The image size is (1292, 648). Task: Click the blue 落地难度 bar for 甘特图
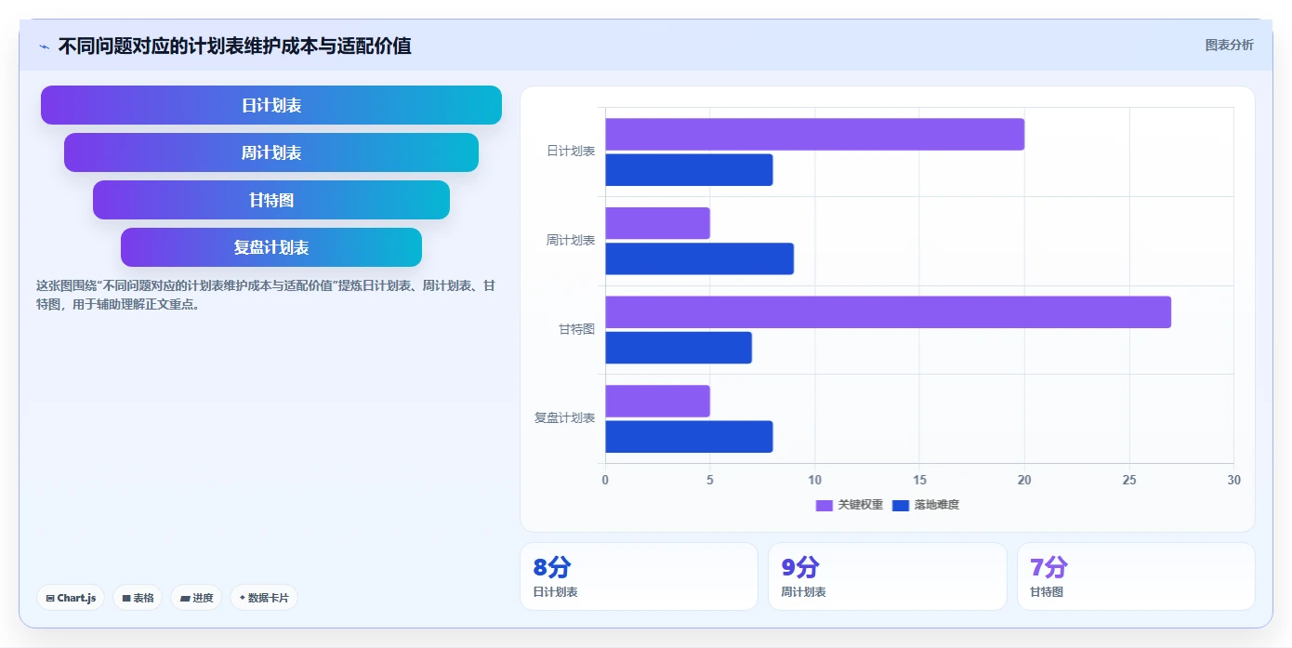[679, 348]
